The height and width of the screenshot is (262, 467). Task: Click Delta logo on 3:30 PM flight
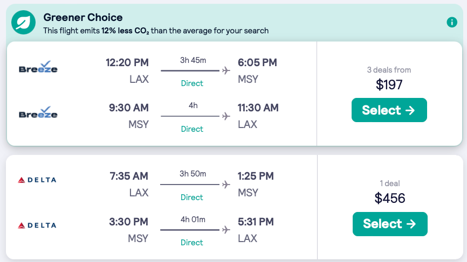(37, 225)
